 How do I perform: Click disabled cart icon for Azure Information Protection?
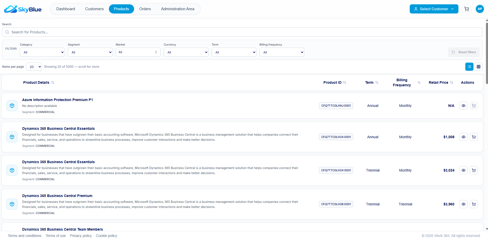473,106
